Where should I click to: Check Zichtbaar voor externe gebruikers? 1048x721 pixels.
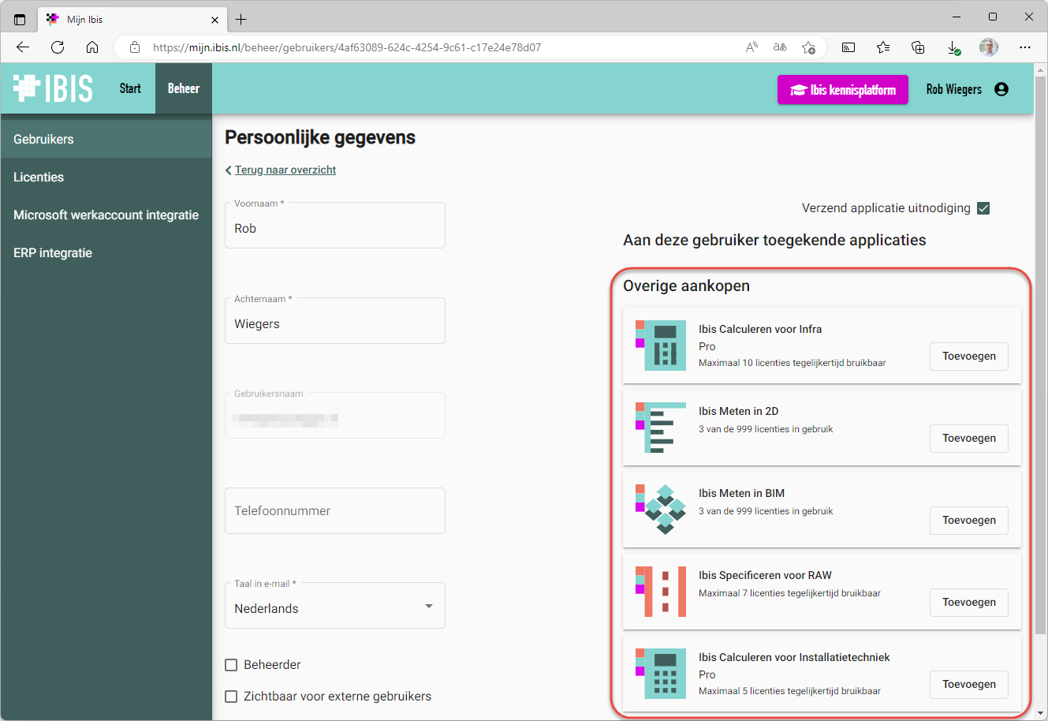231,697
